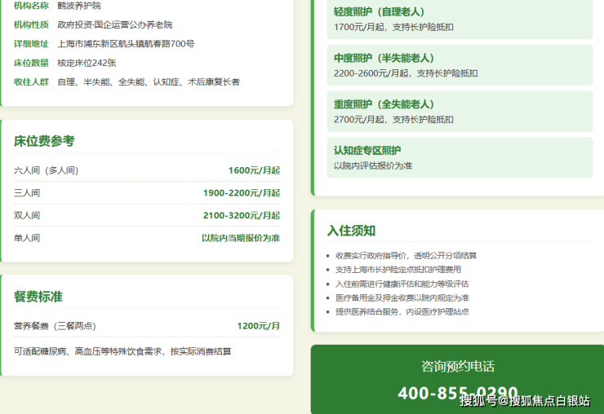Click the meal price 1200元/月
Image resolution: width=604 pixels, height=414 pixels.
[259, 326]
